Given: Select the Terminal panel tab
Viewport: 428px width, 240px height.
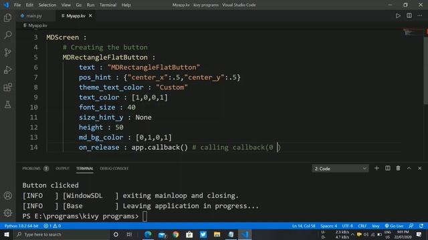Looking at the screenshot, I should pos(85,169).
